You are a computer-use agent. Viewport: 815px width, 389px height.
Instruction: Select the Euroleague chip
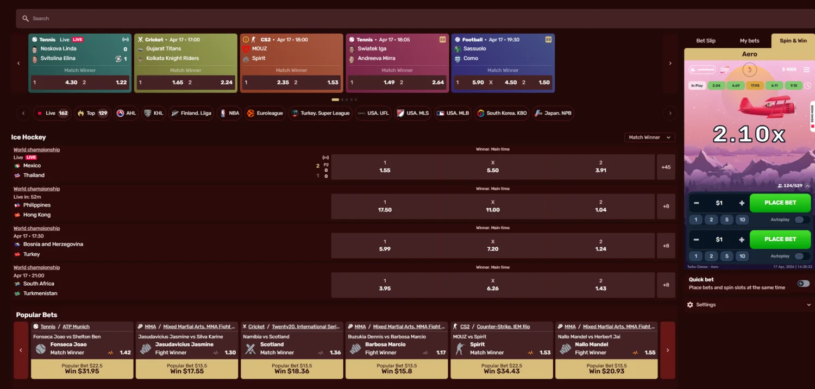(x=265, y=113)
